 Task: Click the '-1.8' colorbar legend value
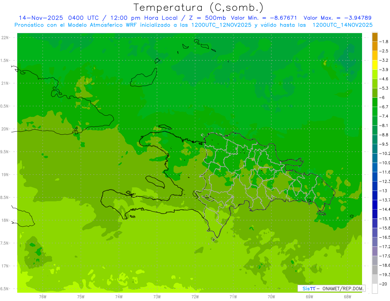(384, 42)
